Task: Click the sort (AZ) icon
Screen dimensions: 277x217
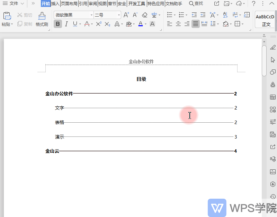Action: tap(225, 15)
